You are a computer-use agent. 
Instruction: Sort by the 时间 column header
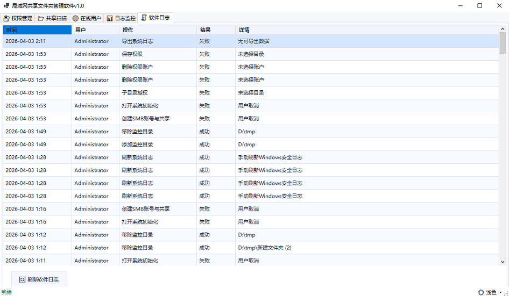(x=37, y=30)
